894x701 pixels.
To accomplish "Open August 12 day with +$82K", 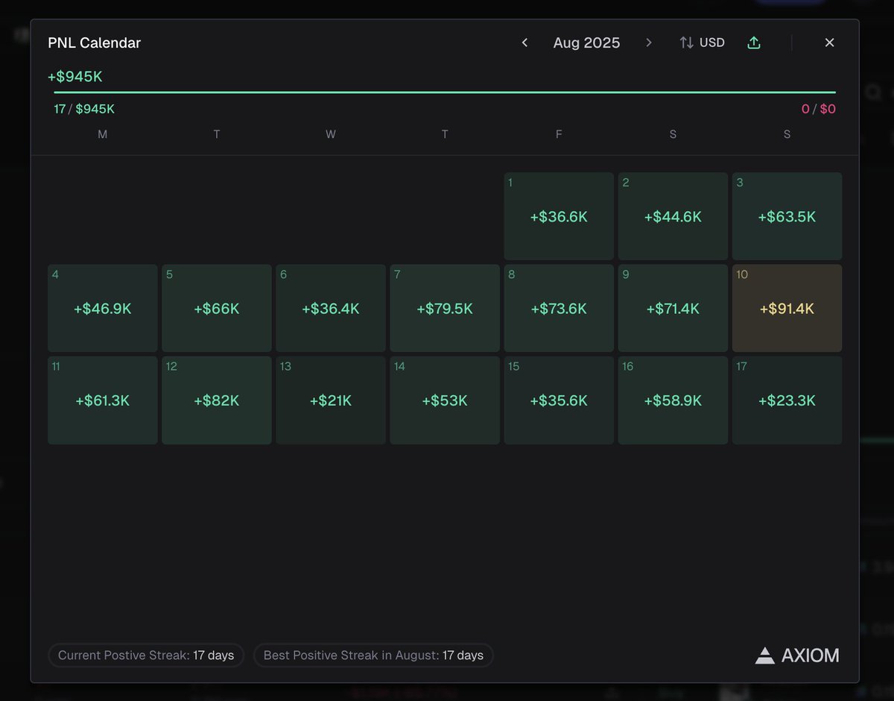I will [217, 400].
